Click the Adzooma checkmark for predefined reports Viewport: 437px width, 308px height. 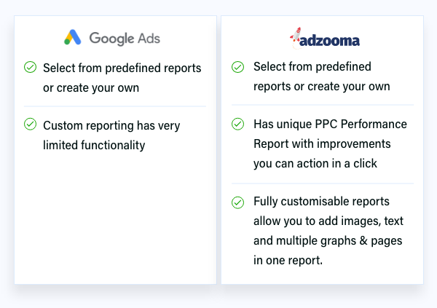click(237, 67)
